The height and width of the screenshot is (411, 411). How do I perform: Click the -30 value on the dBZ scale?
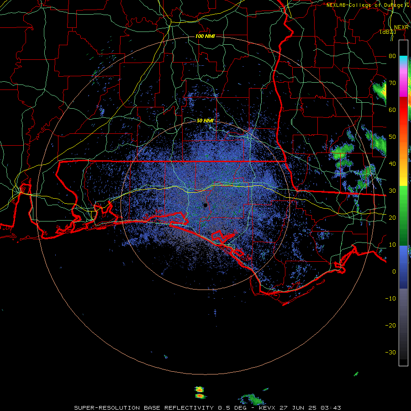(x=390, y=353)
